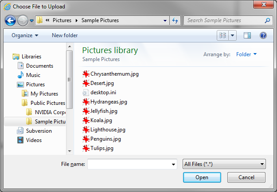Screen dimensions: 277x192
Task: Open the Organize menu
Action: click(x=25, y=35)
